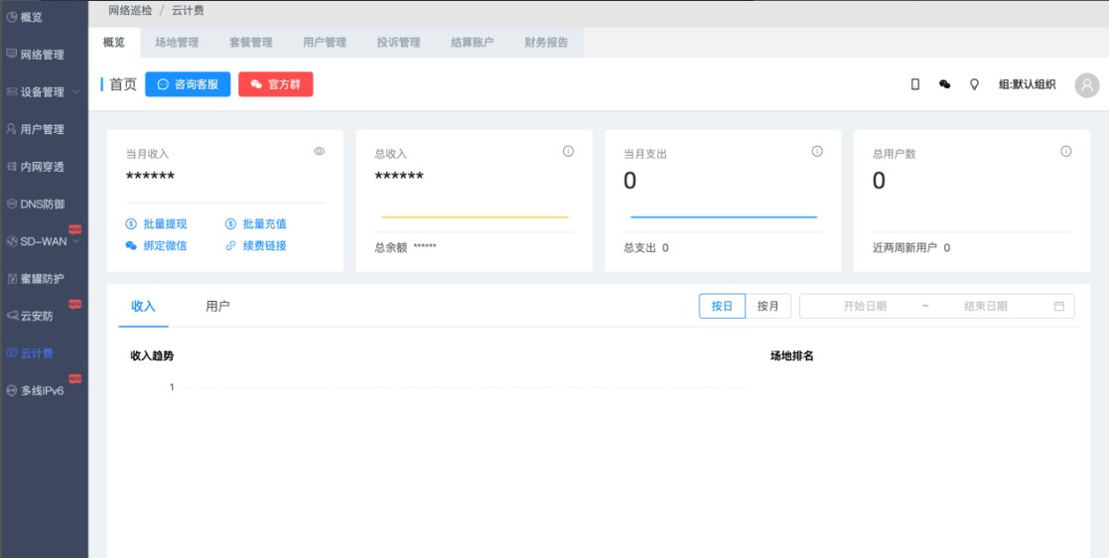The width and height of the screenshot is (1109, 558).
Task: Click the 续费链接 link
Action: pos(256,246)
